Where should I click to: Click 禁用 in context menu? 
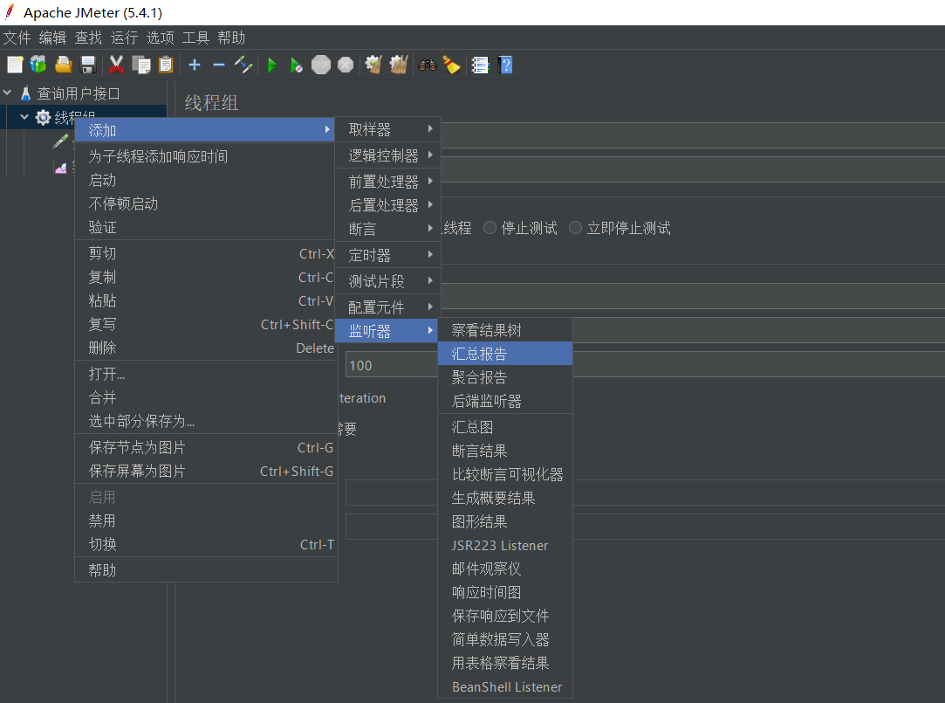tap(206, 520)
